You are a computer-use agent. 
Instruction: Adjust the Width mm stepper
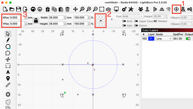pyautogui.click(x=65, y=18)
